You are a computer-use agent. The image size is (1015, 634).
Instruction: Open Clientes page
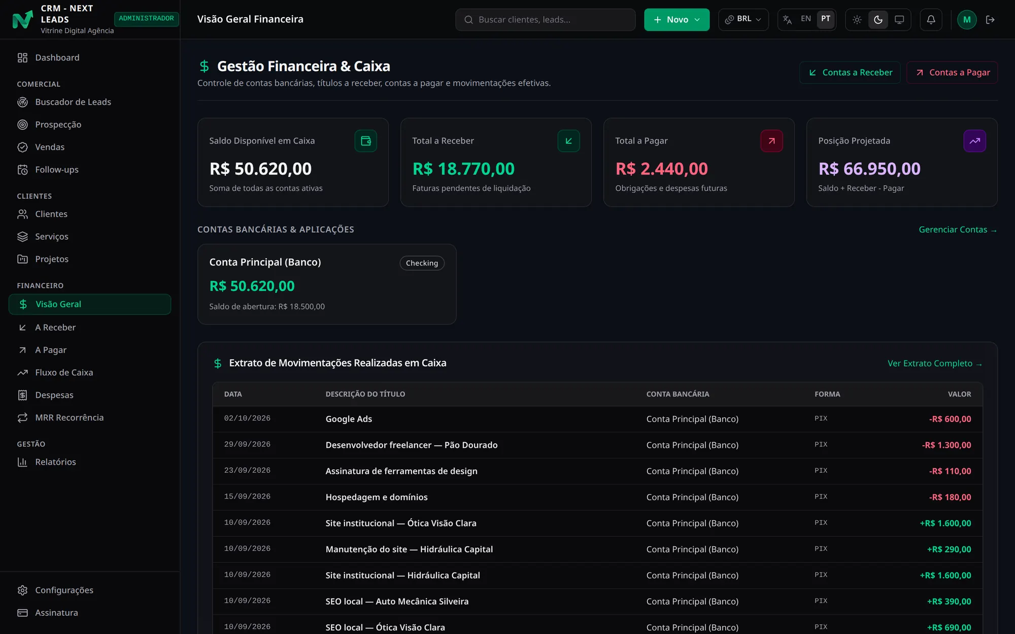90,214
